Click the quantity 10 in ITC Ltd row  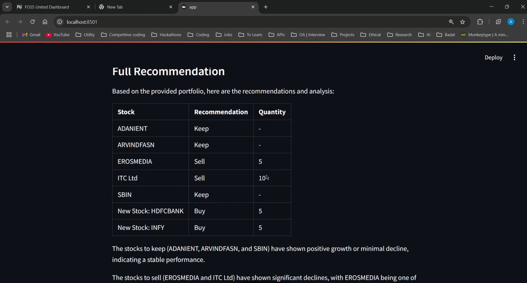click(272, 178)
